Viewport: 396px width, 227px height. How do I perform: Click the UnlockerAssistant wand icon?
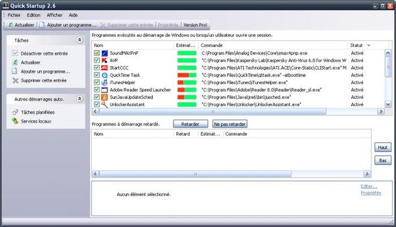coord(104,104)
